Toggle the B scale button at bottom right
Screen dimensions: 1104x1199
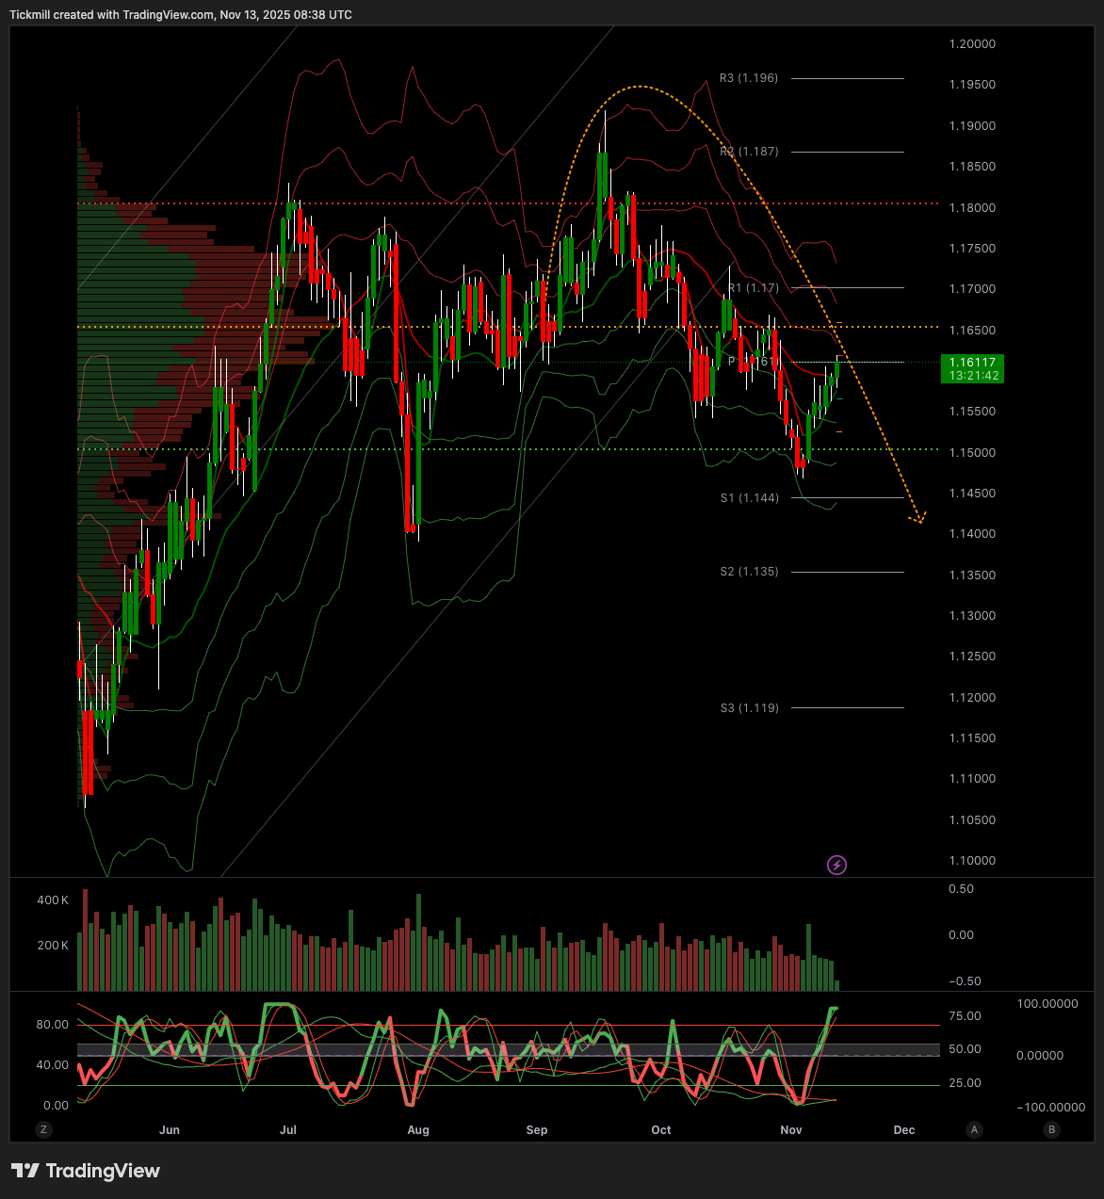pos(1051,1129)
